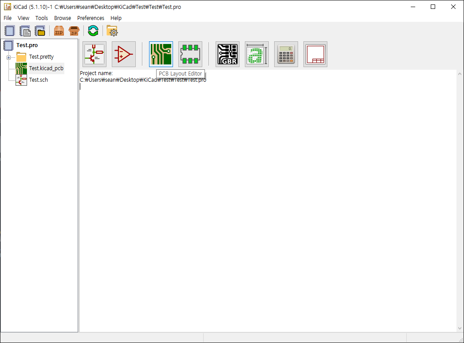Open the Help menu
The height and width of the screenshot is (343, 464).
pyautogui.click(x=116, y=18)
